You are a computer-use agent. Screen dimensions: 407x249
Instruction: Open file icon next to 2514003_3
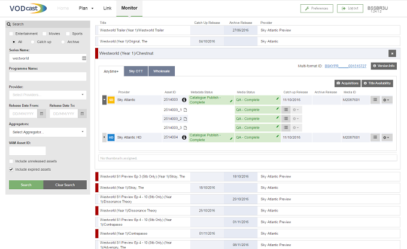click(186, 128)
